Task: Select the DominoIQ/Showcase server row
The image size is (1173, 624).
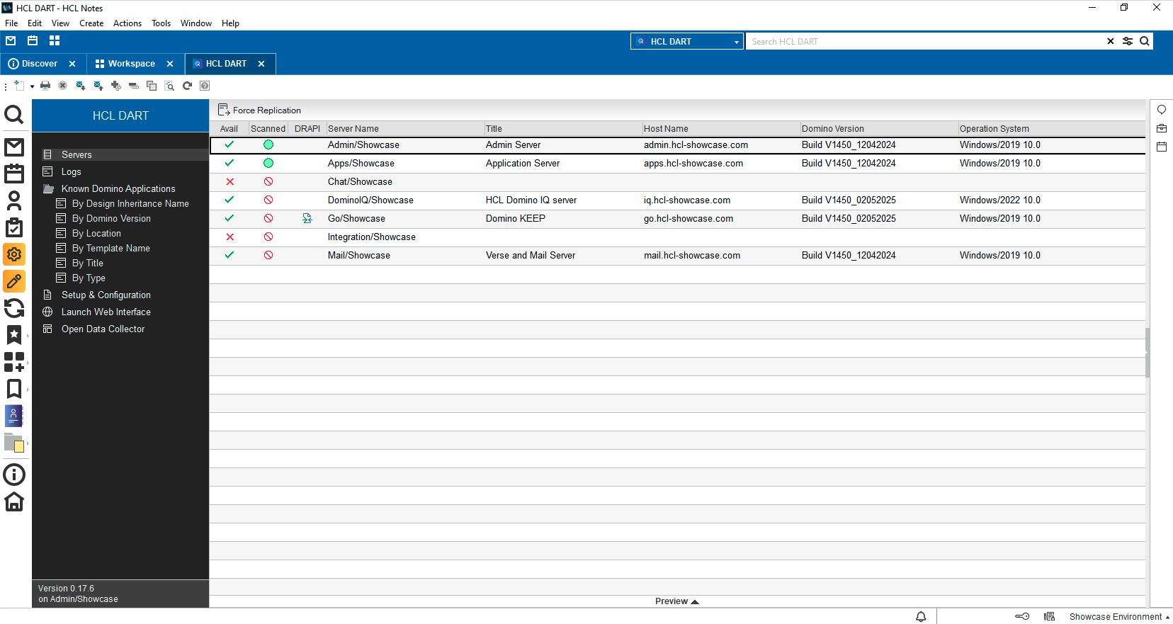Action: tap(677, 200)
